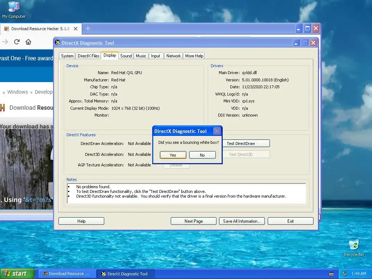This screenshot has width=372, height=279.
Task: Close the browser window
Action: (x=316, y=29)
